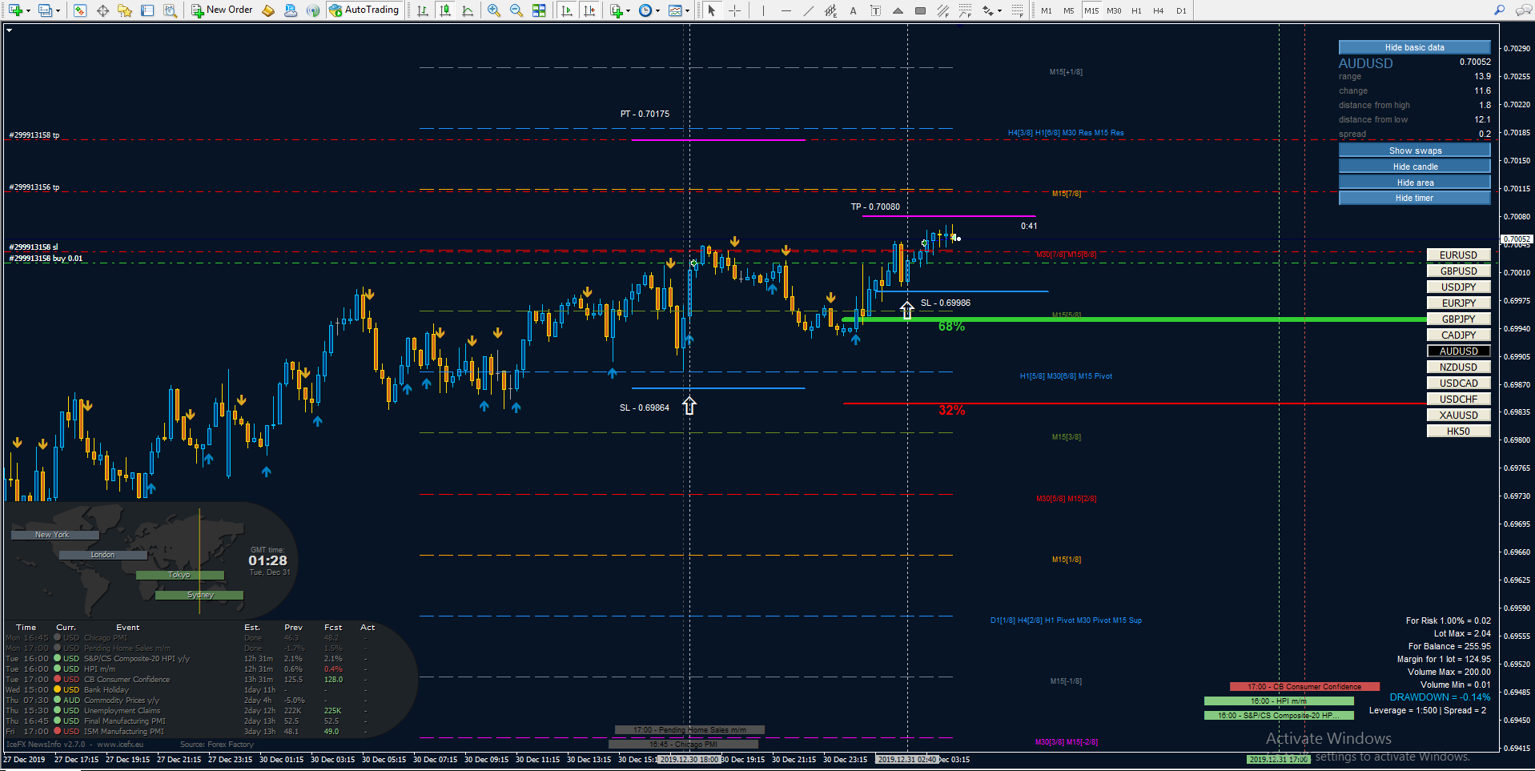Select the cursor arrow tool

pyautogui.click(x=712, y=10)
